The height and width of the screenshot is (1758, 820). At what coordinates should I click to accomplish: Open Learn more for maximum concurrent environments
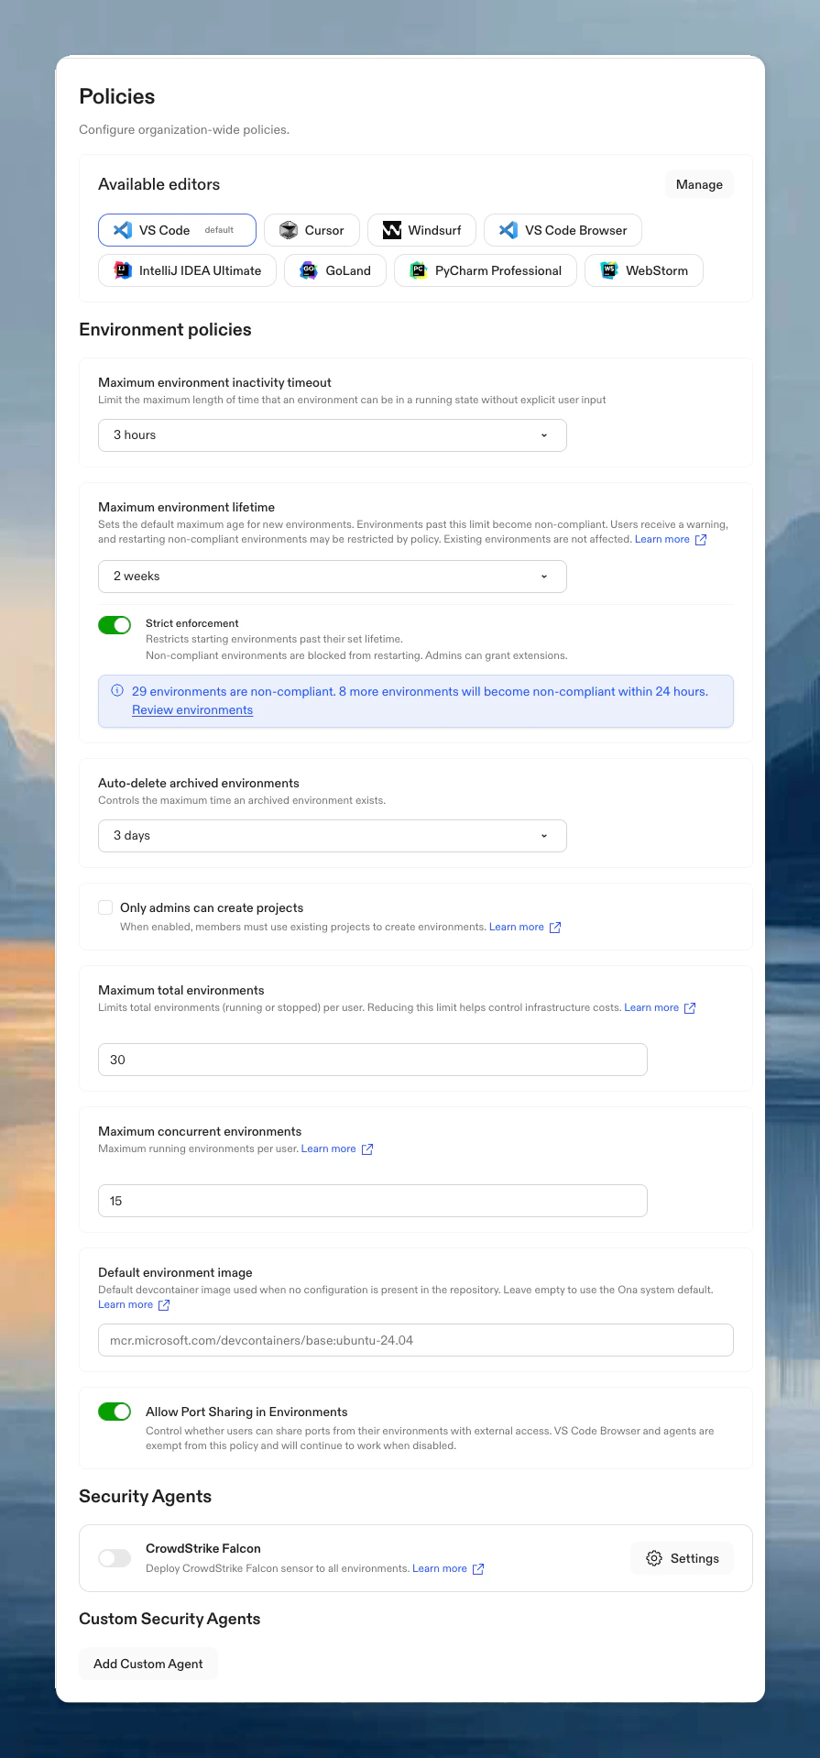point(329,1148)
